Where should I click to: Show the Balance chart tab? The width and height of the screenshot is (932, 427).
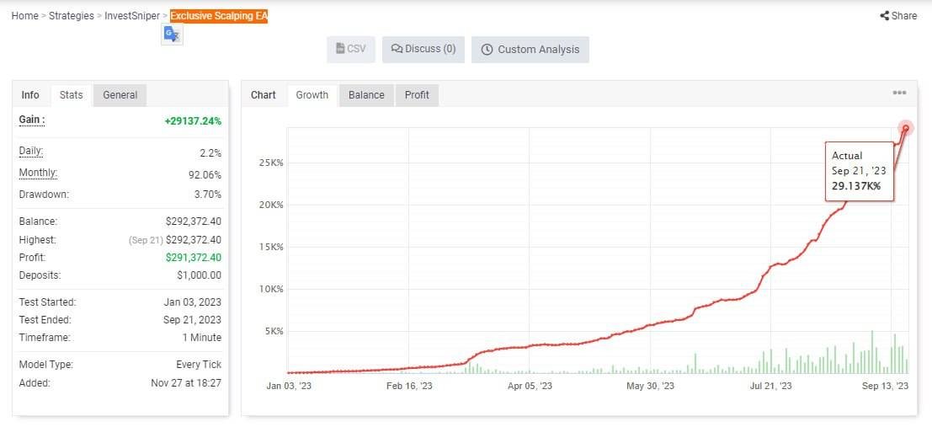[x=366, y=95]
